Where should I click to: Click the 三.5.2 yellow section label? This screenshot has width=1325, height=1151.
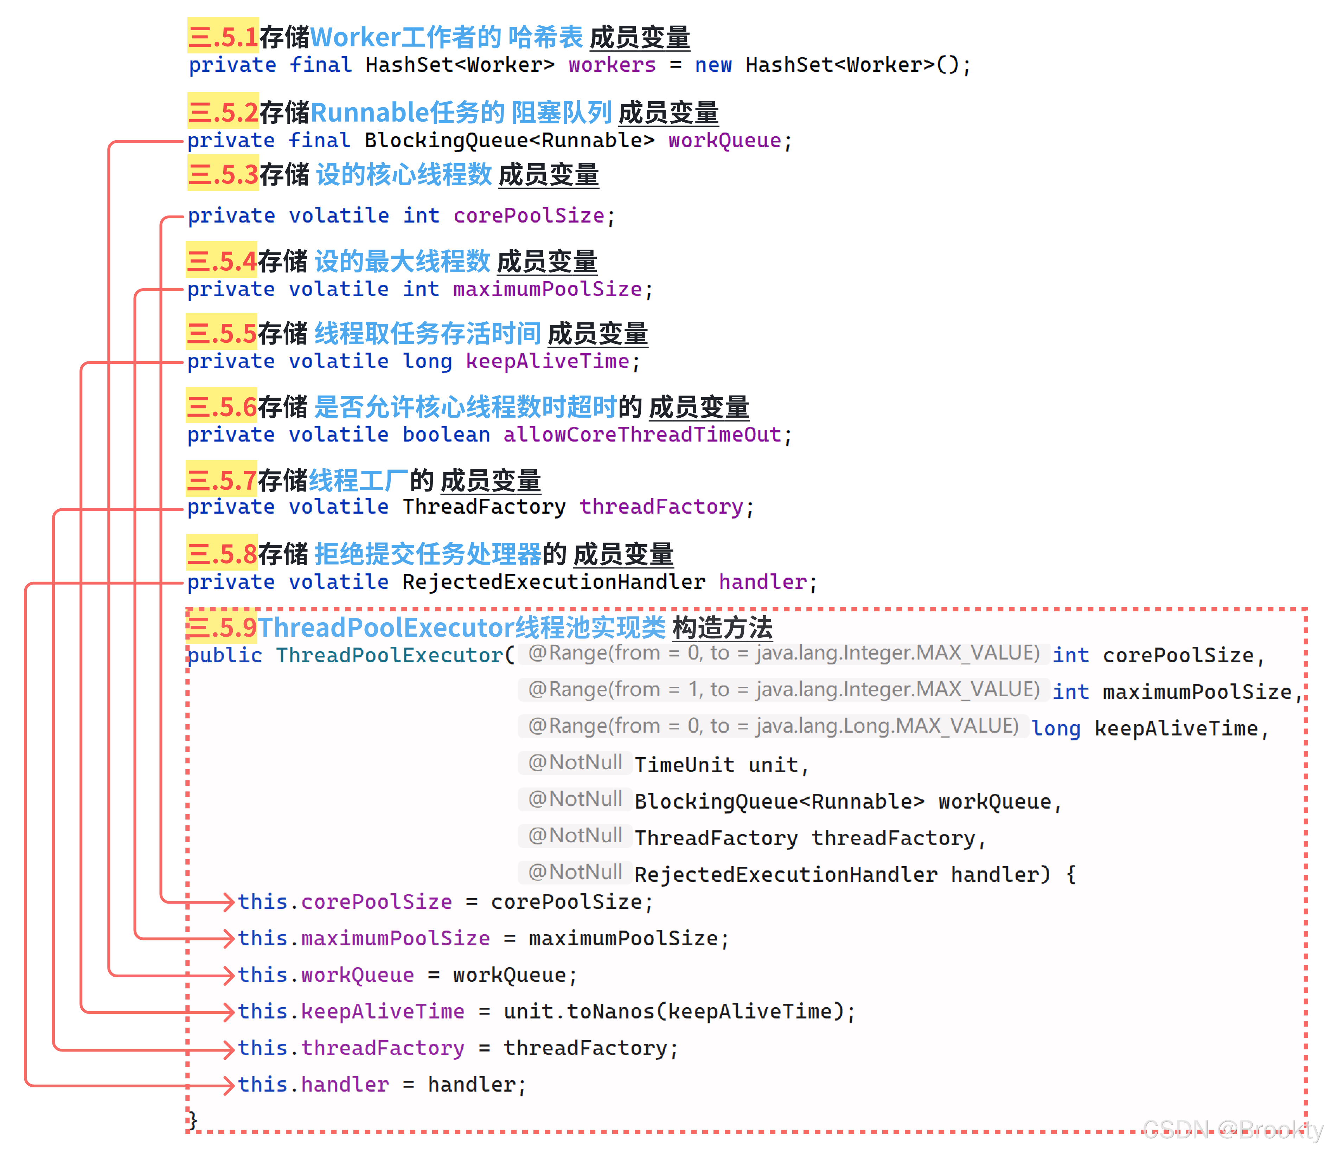click(223, 112)
